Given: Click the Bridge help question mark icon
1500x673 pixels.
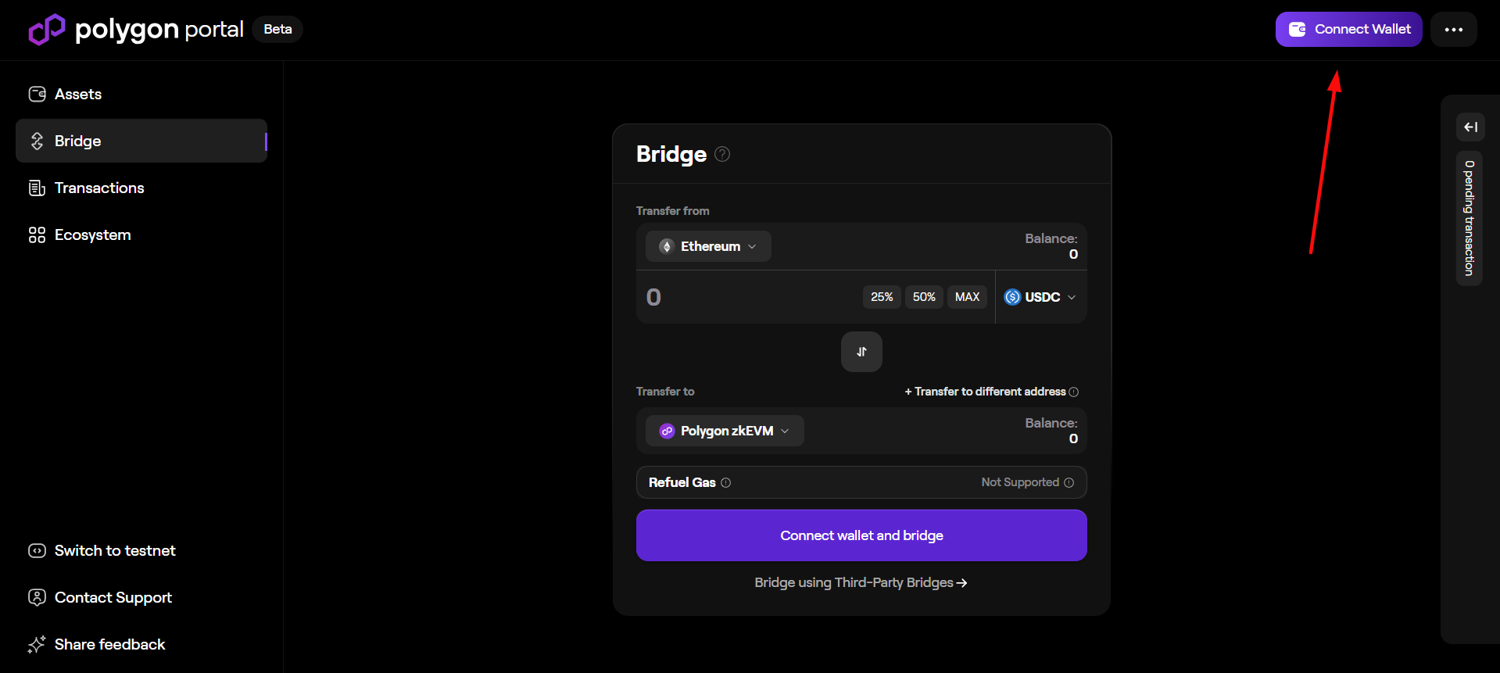Looking at the screenshot, I should tap(722, 154).
